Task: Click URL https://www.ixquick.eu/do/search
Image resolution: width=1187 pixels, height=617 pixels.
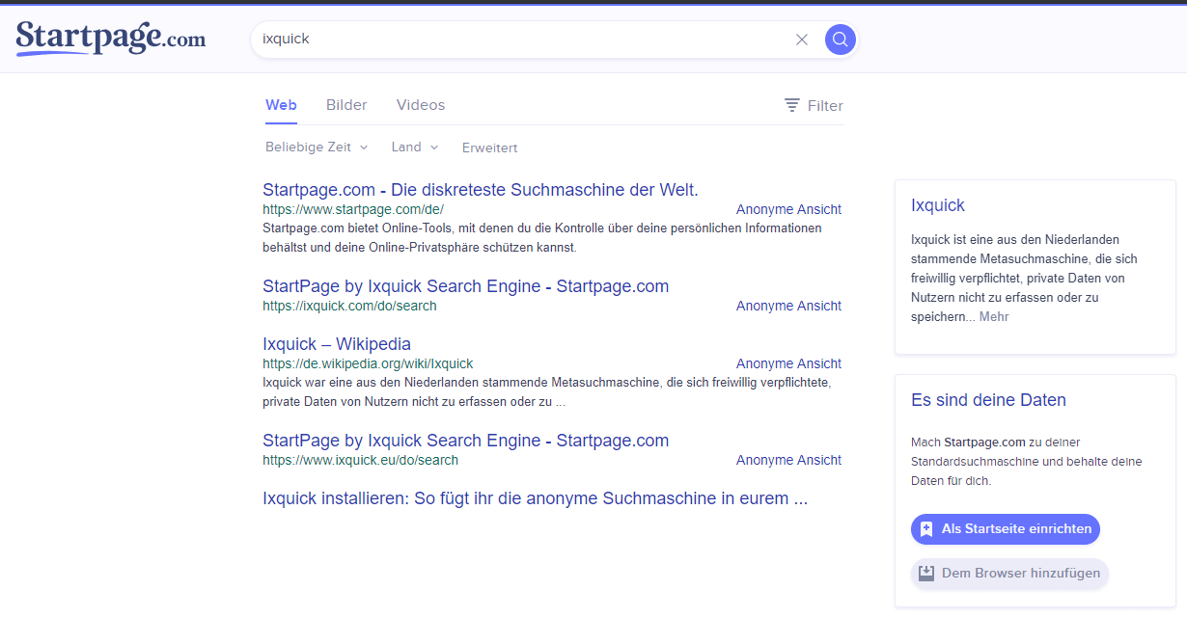Action: (x=360, y=460)
